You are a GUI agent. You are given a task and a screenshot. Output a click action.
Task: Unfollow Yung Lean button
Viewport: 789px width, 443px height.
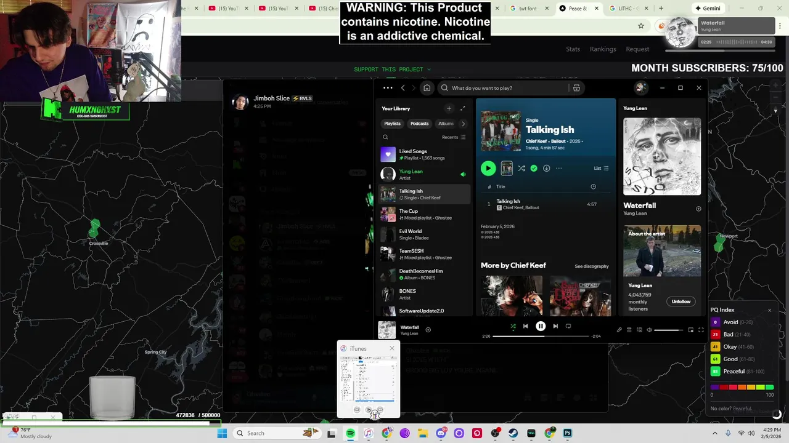[681, 301]
